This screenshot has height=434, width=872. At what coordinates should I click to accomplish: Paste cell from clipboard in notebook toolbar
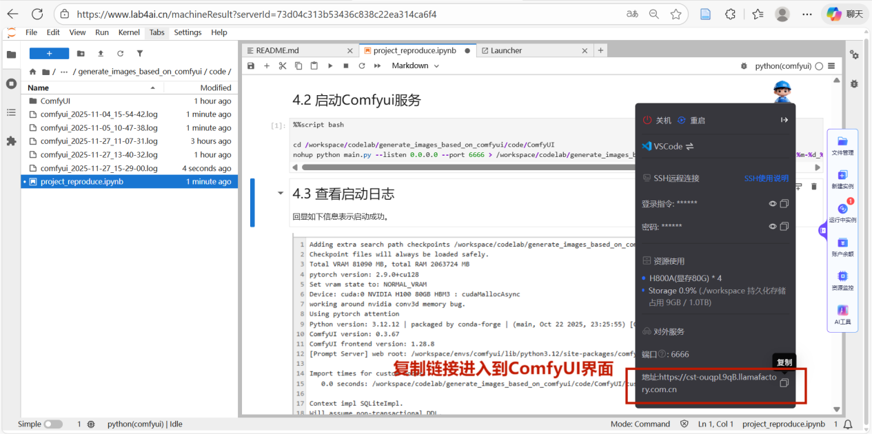pyautogui.click(x=314, y=65)
